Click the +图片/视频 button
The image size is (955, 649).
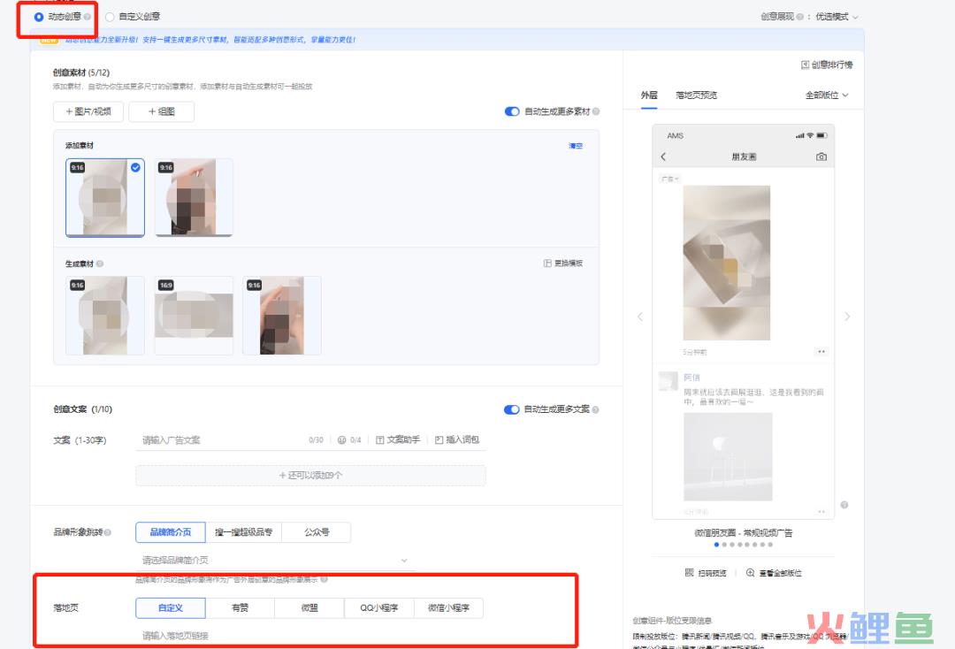coord(88,111)
